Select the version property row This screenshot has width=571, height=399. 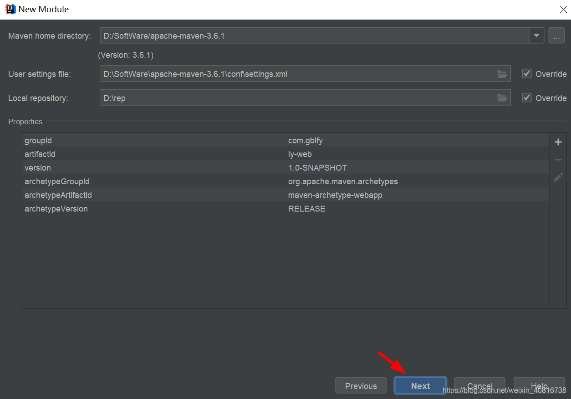click(285, 168)
